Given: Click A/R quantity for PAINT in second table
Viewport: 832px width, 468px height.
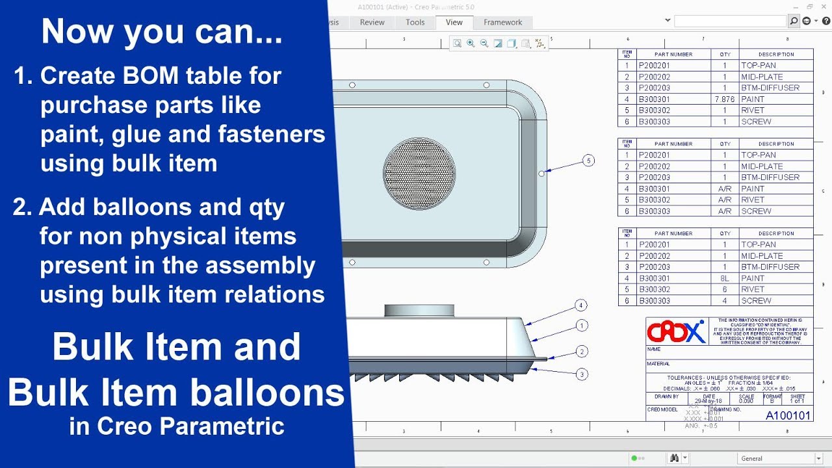Looking at the screenshot, I should click(725, 189).
